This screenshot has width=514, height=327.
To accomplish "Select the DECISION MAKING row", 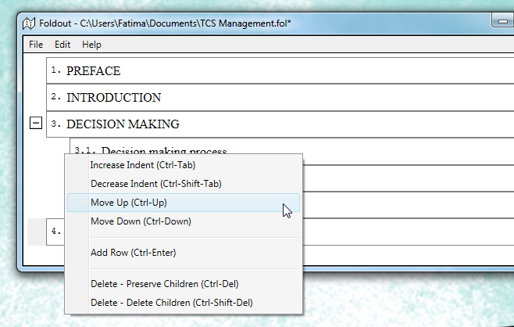I will (x=280, y=124).
